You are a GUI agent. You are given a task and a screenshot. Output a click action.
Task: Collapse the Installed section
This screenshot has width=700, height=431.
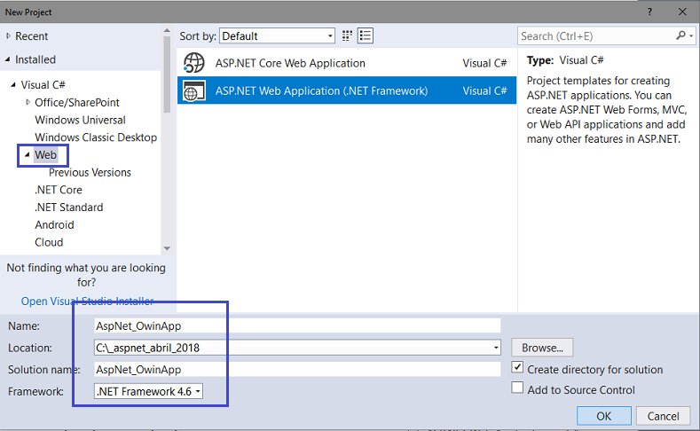tap(8, 59)
